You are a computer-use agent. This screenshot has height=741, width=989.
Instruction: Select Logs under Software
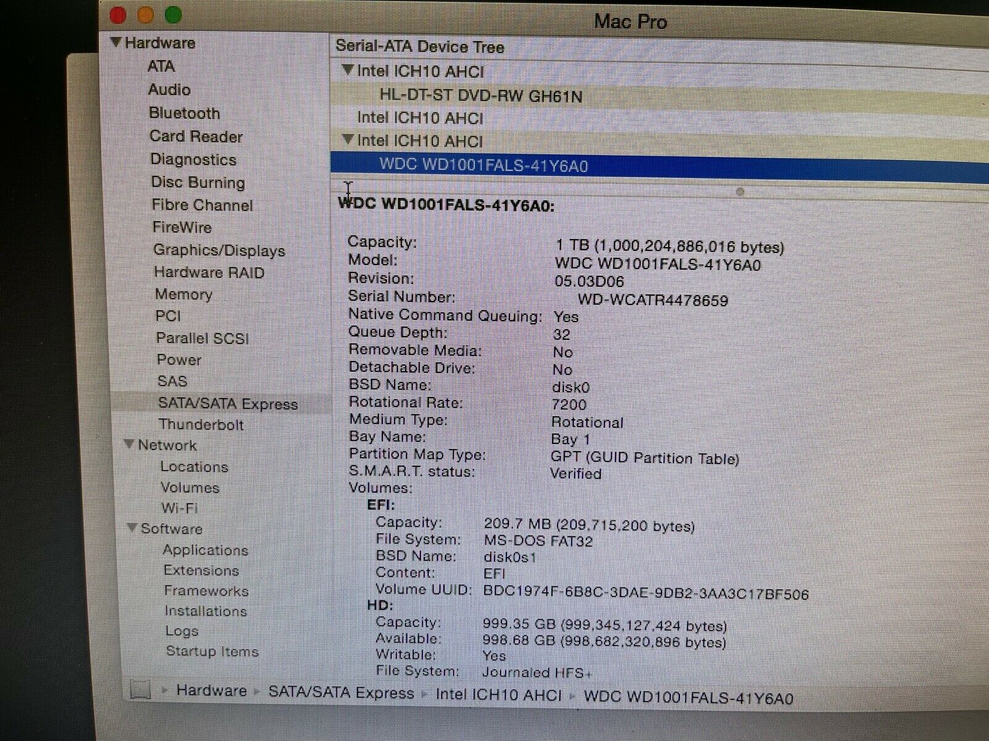pyautogui.click(x=181, y=631)
